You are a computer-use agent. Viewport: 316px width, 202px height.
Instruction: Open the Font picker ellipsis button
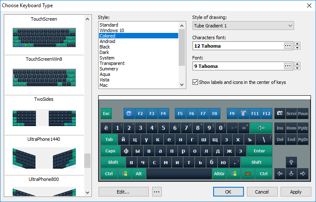click(x=288, y=66)
